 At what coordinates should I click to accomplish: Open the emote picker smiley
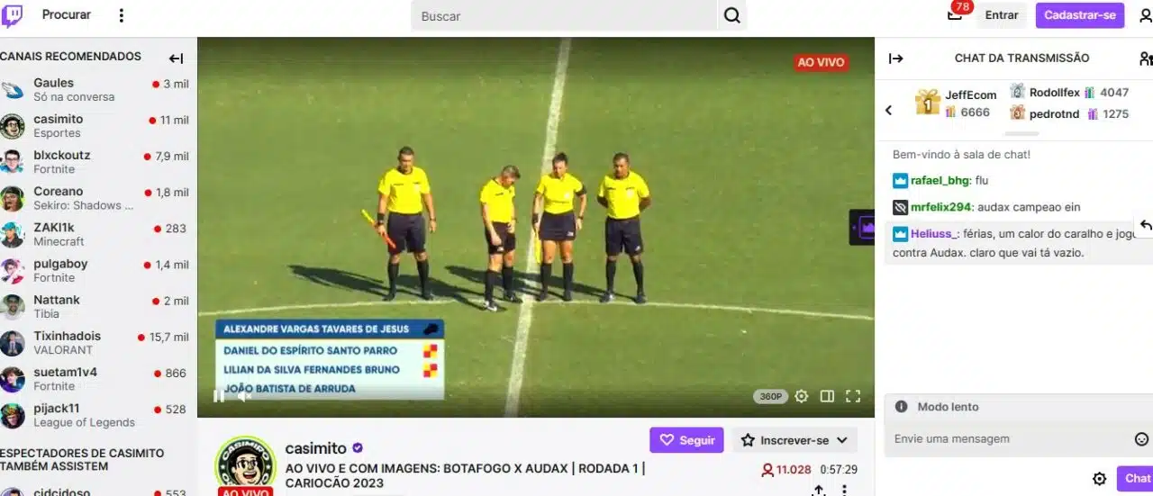[x=1141, y=439]
